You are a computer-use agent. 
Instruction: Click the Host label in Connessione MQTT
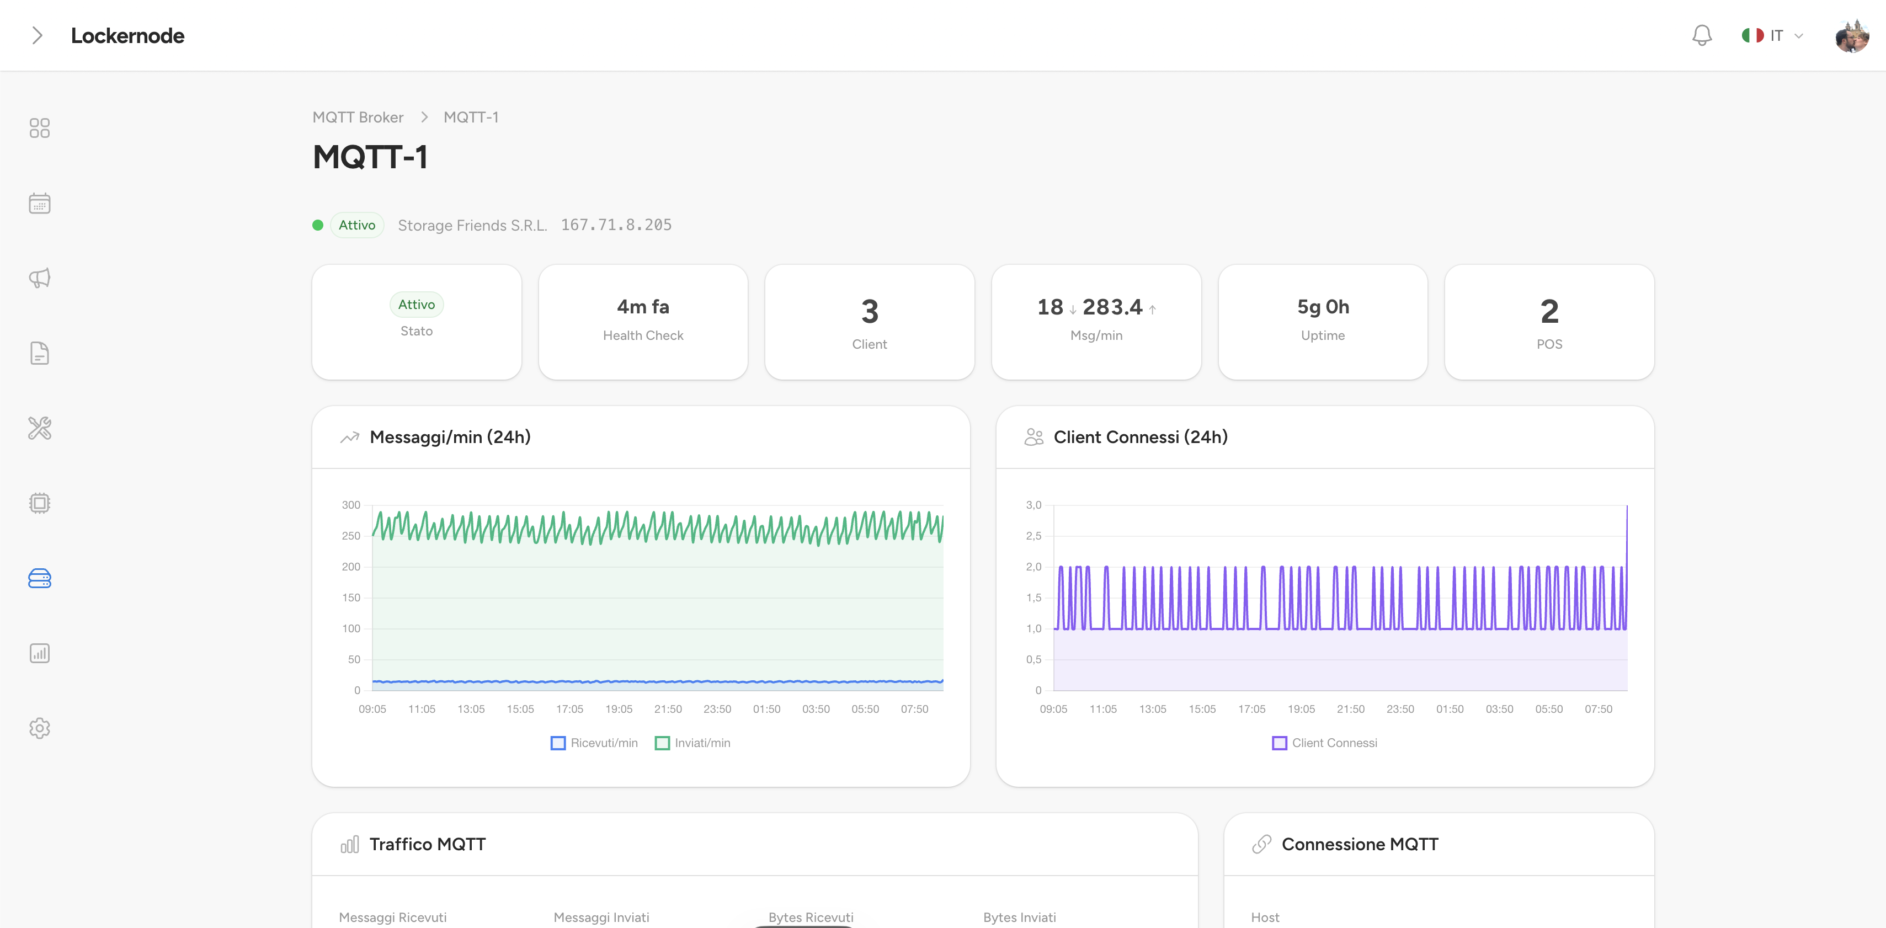pyautogui.click(x=1265, y=917)
